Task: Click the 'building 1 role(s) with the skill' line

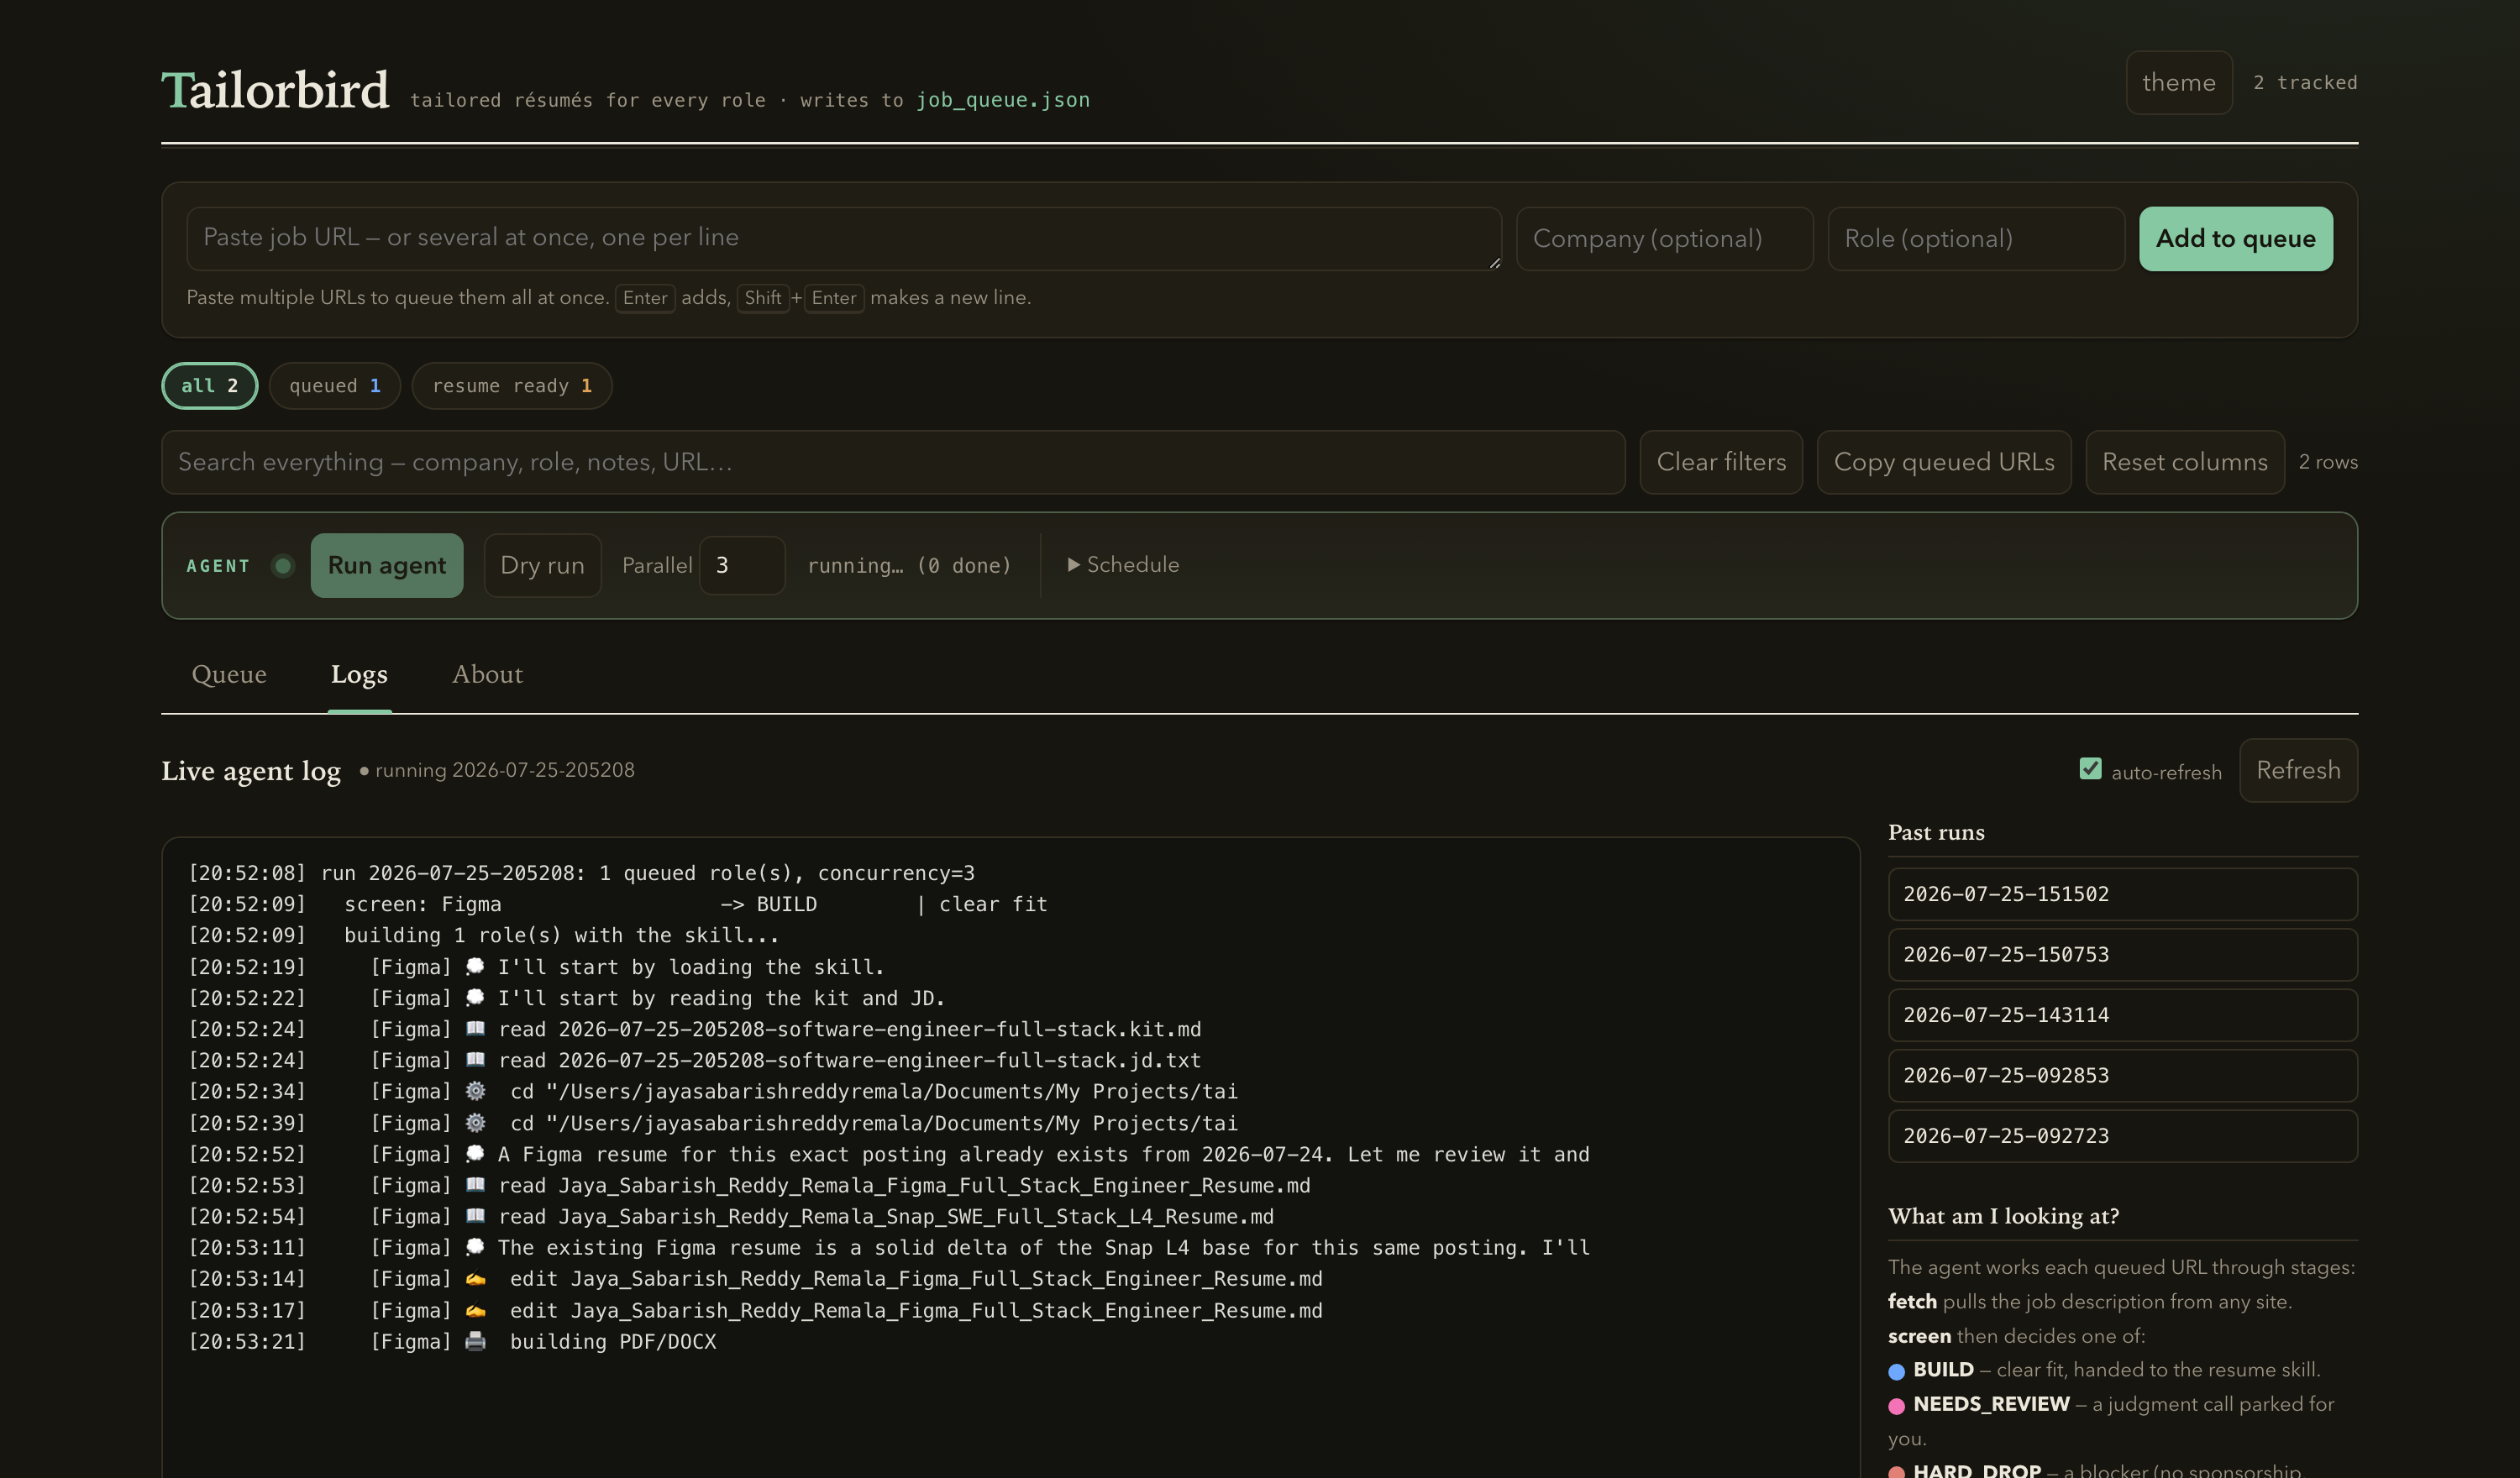Action: click(x=484, y=935)
